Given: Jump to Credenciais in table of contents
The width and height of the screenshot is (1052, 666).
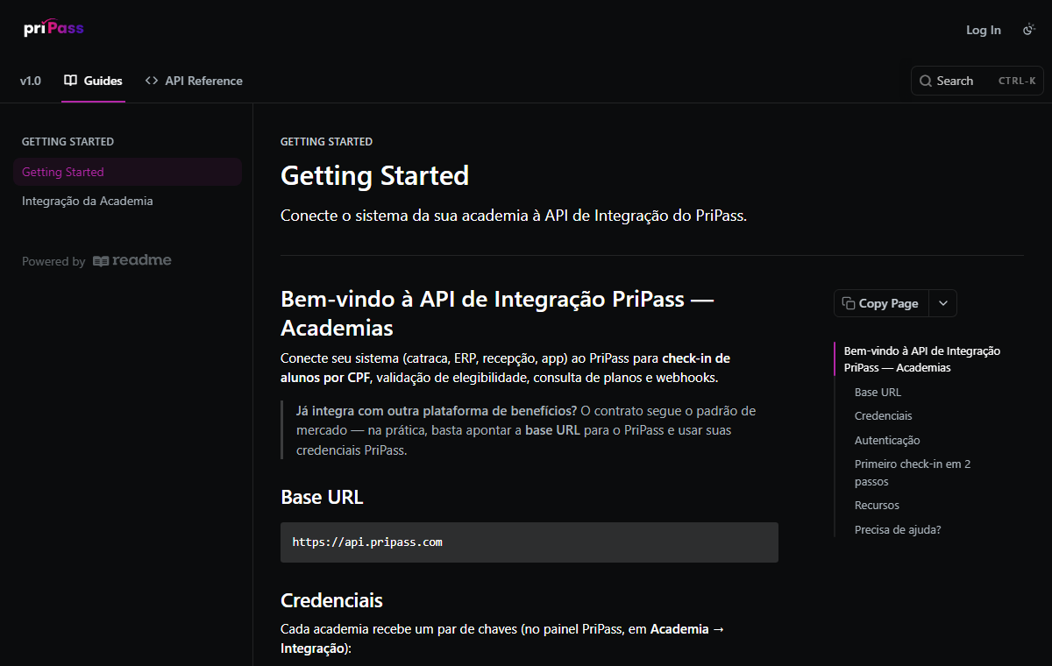Looking at the screenshot, I should (x=884, y=416).
